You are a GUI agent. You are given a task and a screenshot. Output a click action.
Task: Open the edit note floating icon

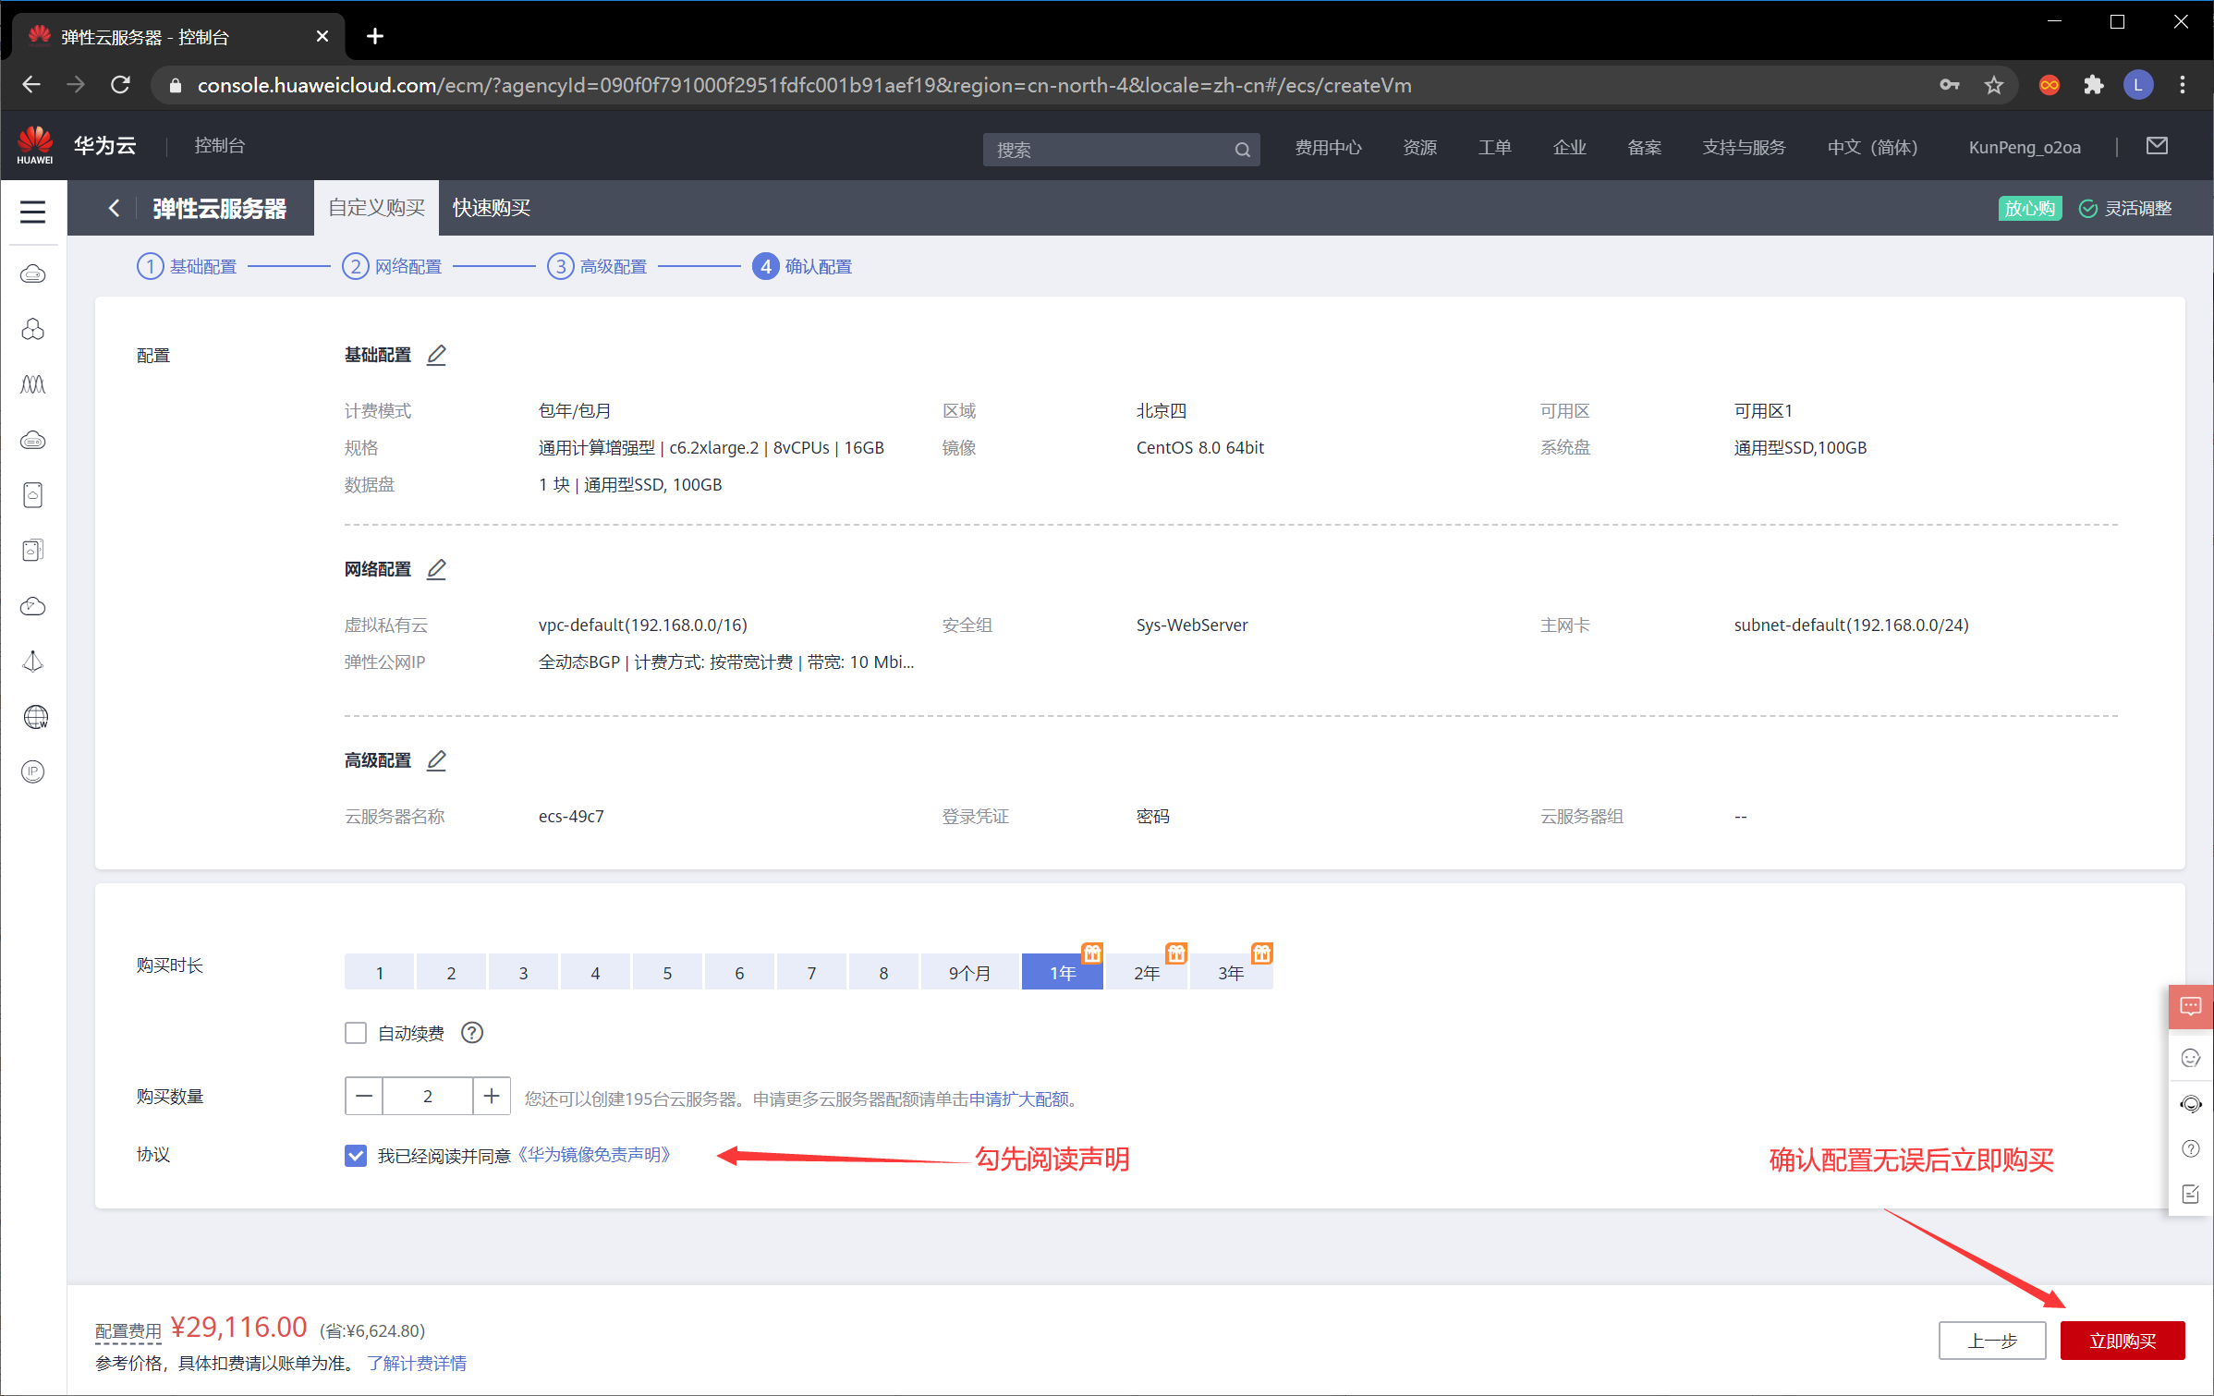pos(2191,1194)
